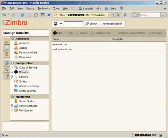
Task: Open Admin Extensions item
Action: click(29, 86)
